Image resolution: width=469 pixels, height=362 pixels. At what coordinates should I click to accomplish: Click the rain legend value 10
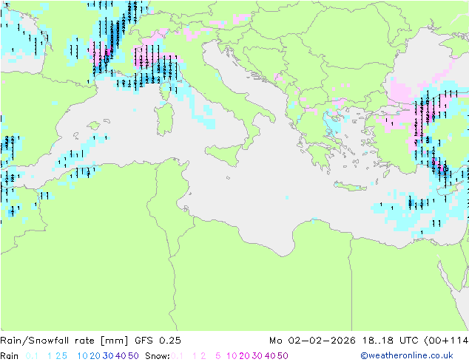pos(83,356)
